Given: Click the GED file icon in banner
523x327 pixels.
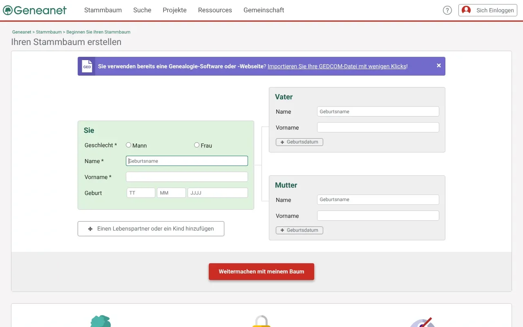Looking at the screenshot, I should point(87,66).
